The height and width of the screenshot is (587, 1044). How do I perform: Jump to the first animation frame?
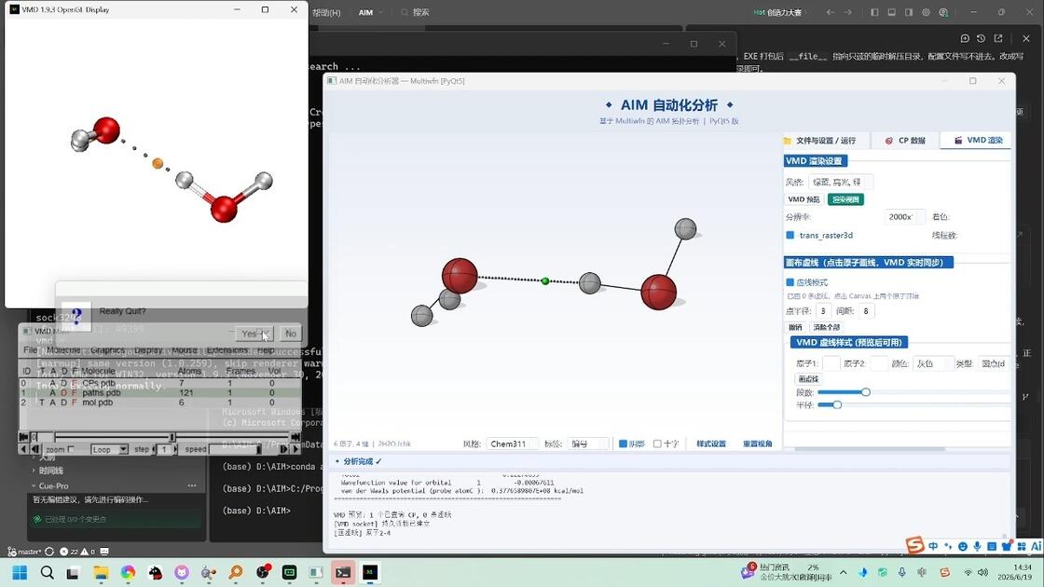(24, 437)
